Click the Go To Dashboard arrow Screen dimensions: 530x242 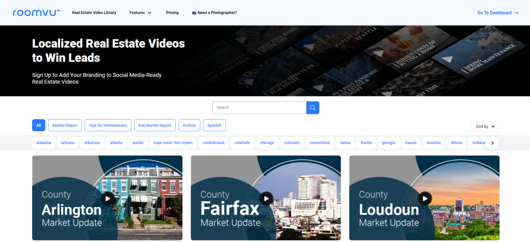click(x=516, y=13)
